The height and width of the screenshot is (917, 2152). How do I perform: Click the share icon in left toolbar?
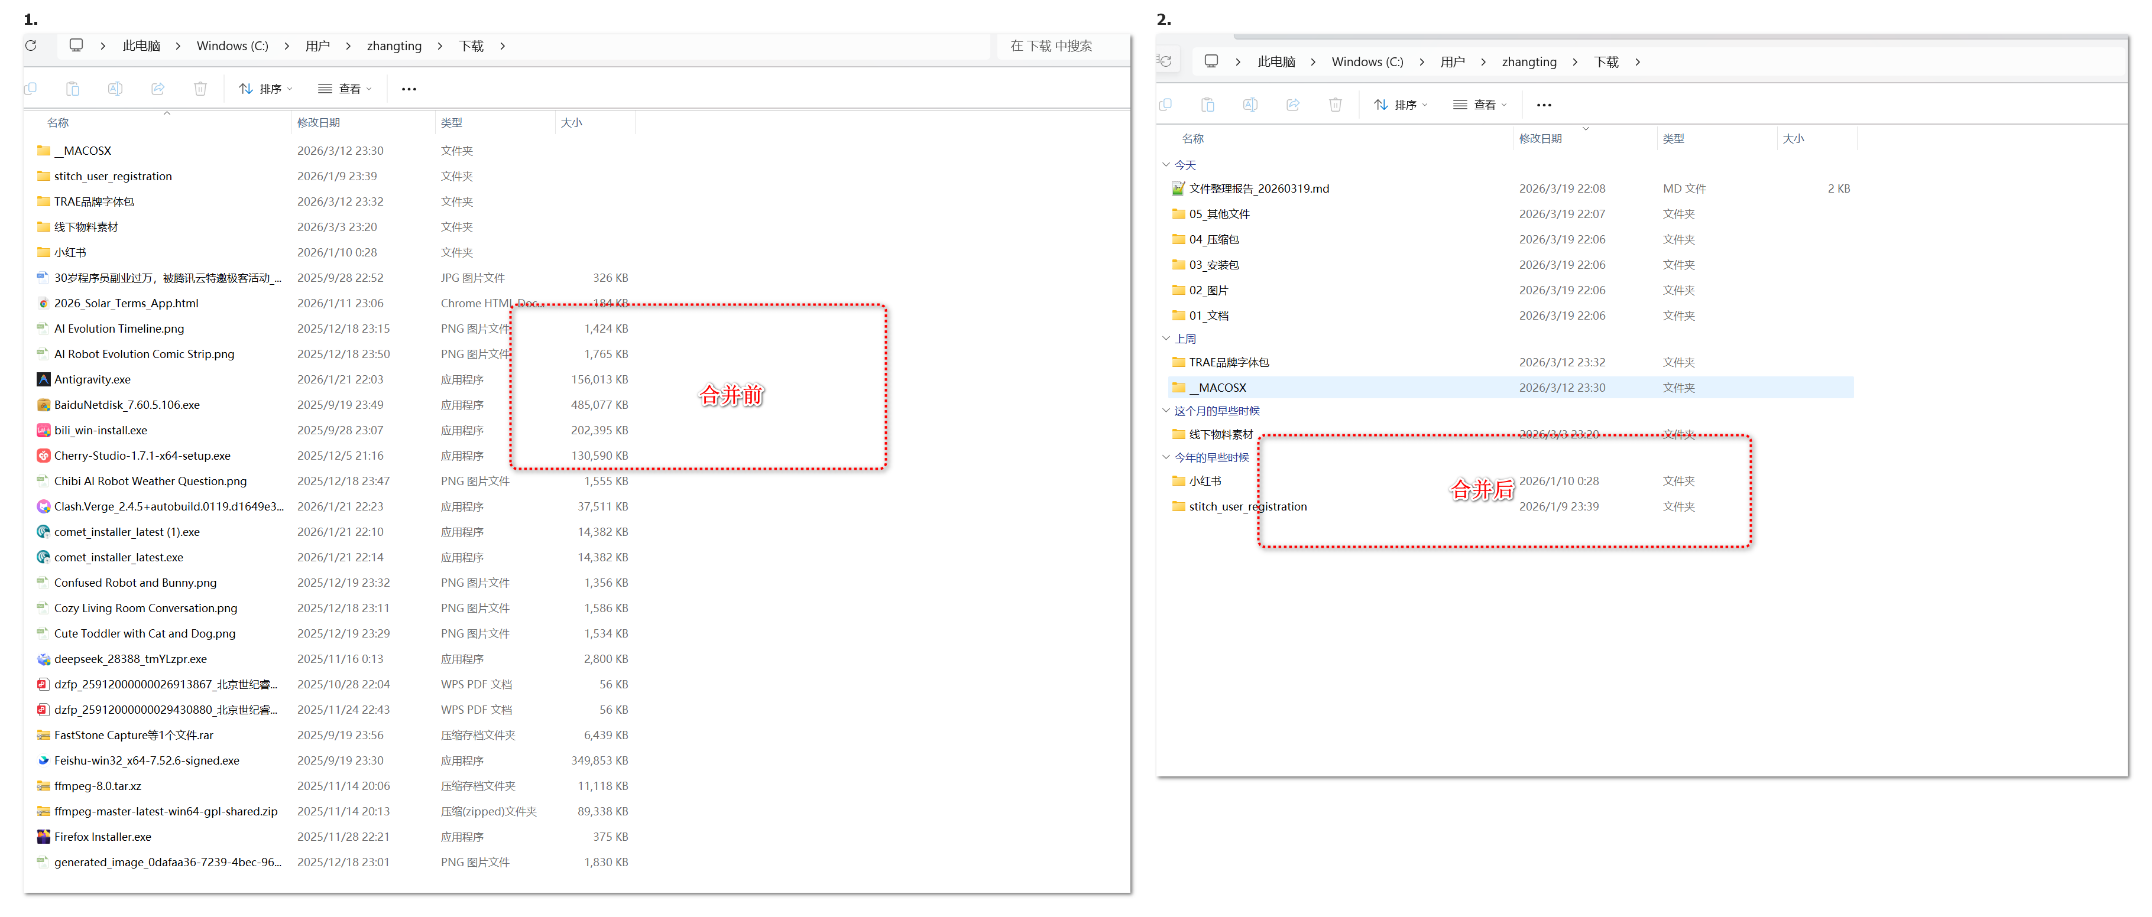[158, 89]
